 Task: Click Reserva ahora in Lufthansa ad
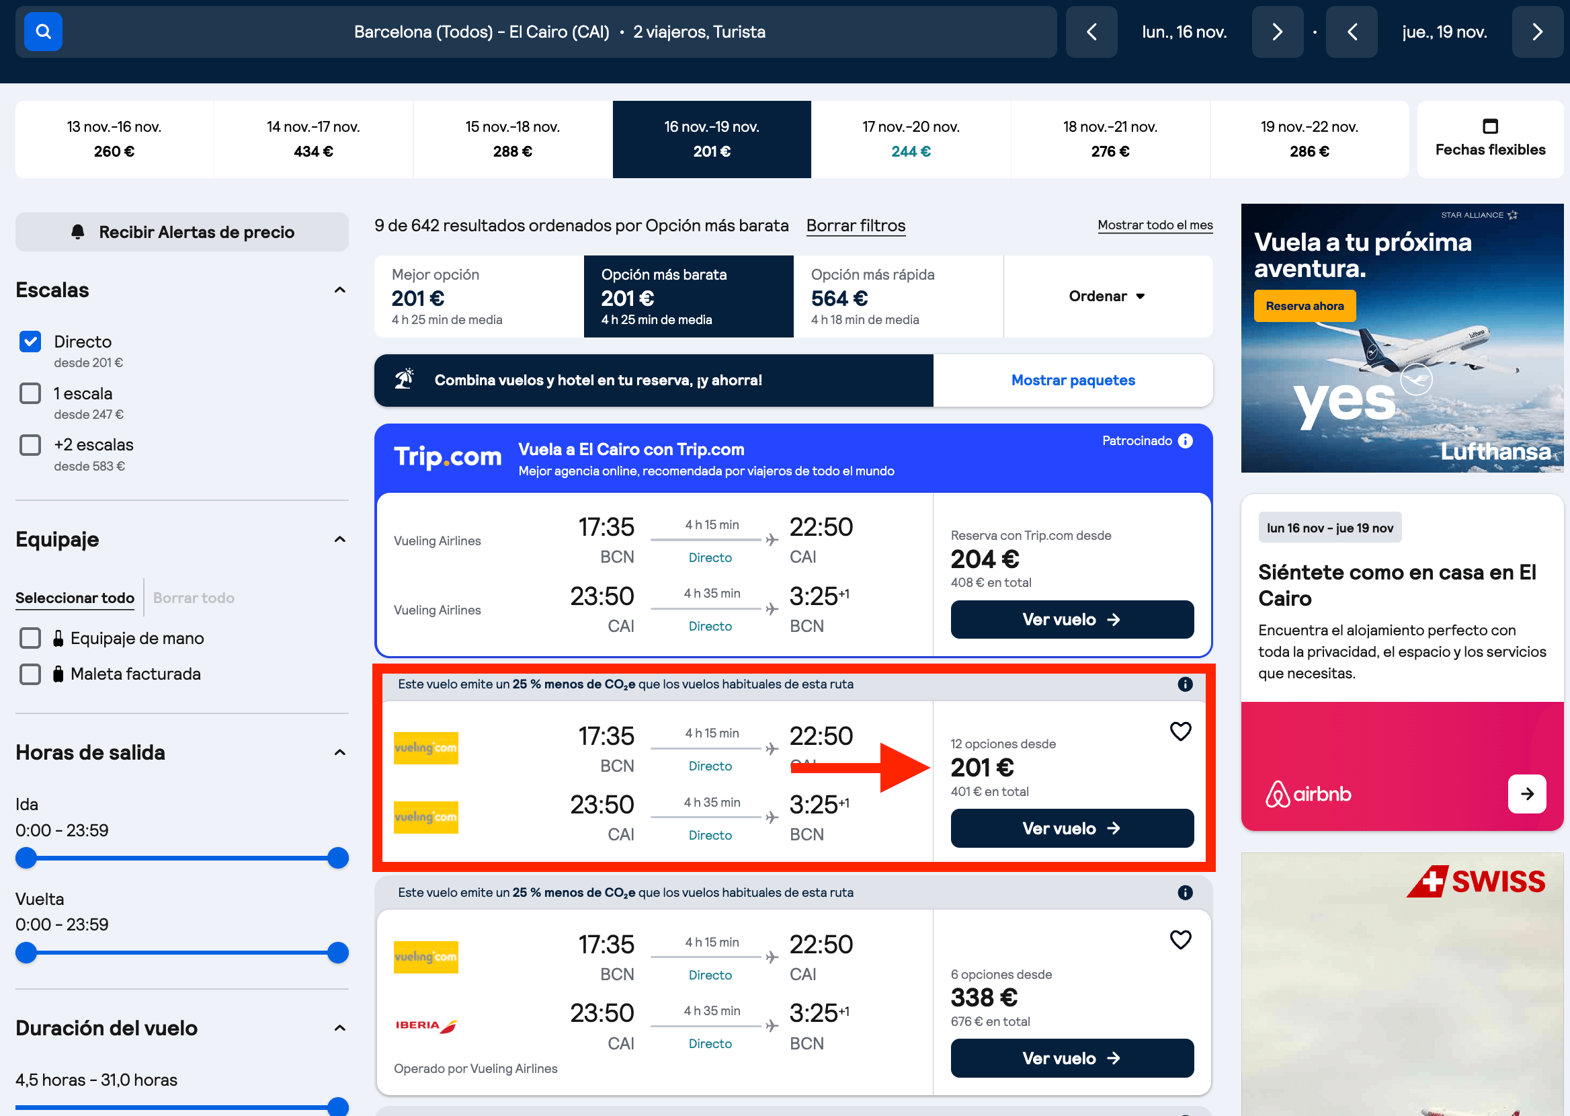(1305, 306)
